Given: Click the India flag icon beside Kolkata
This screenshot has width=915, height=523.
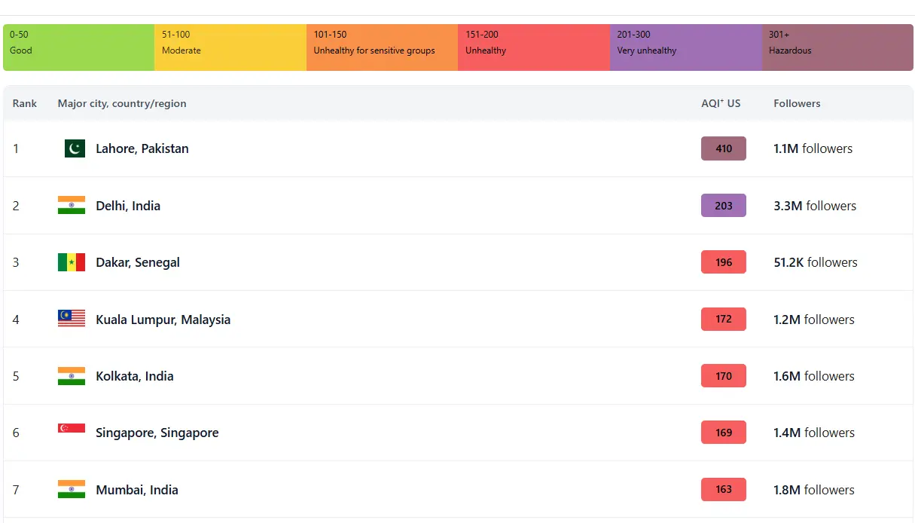Looking at the screenshot, I should [72, 376].
